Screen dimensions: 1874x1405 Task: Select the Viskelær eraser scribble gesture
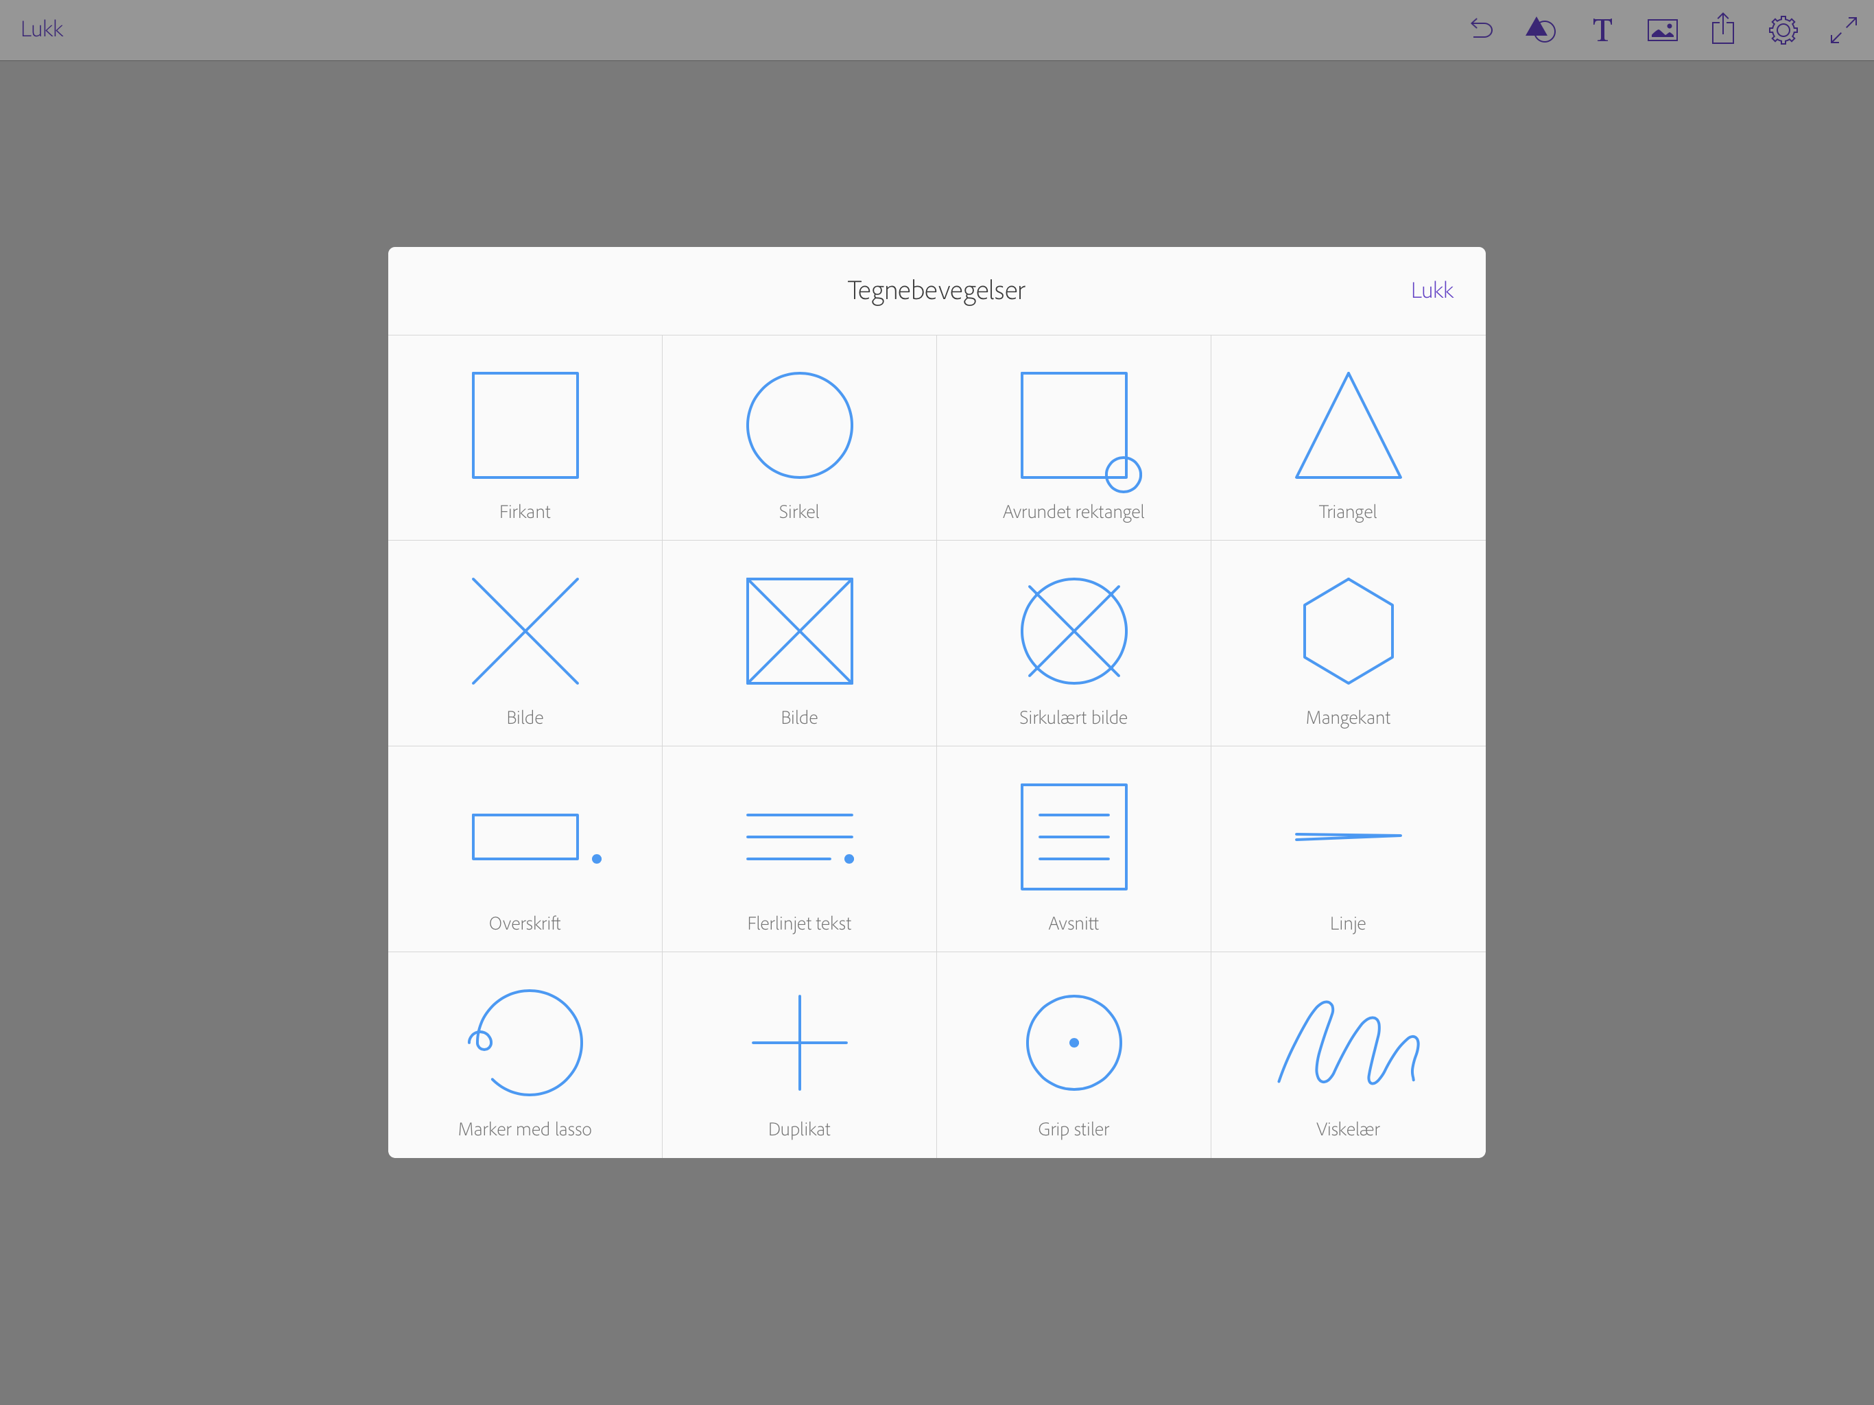(1347, 1055)
